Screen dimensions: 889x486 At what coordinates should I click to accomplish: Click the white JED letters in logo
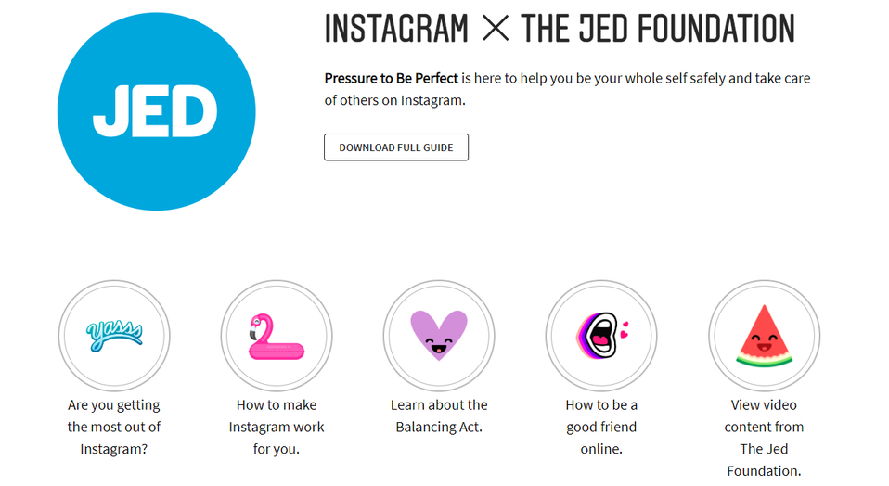155,111
